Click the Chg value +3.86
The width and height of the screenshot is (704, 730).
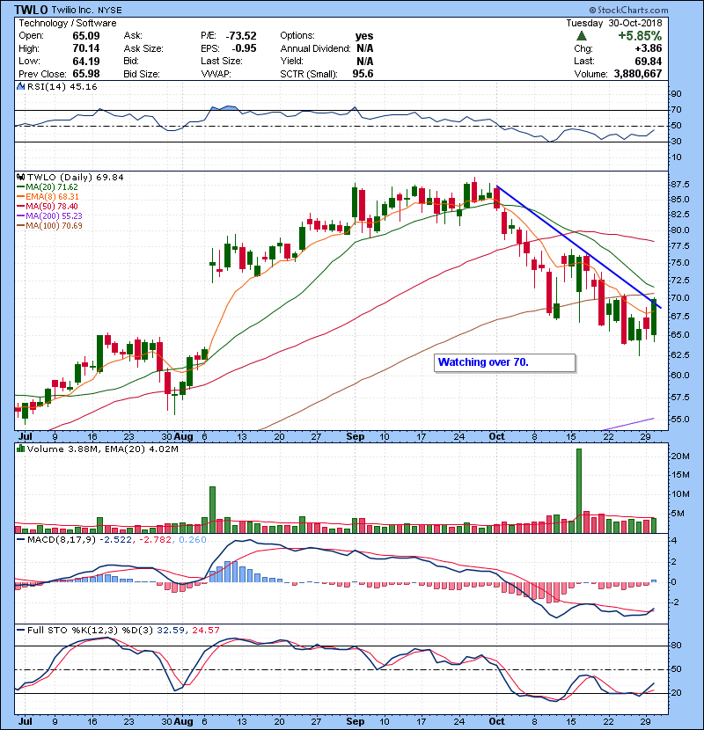tap(648, 48)
